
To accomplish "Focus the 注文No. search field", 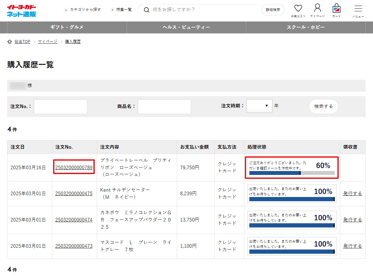I will [61, 107].
